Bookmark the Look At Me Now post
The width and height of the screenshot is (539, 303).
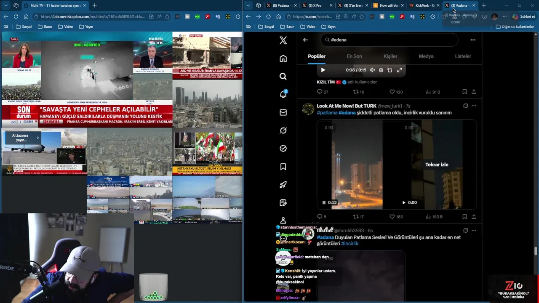pyautogui.click(x=464, y=217)
